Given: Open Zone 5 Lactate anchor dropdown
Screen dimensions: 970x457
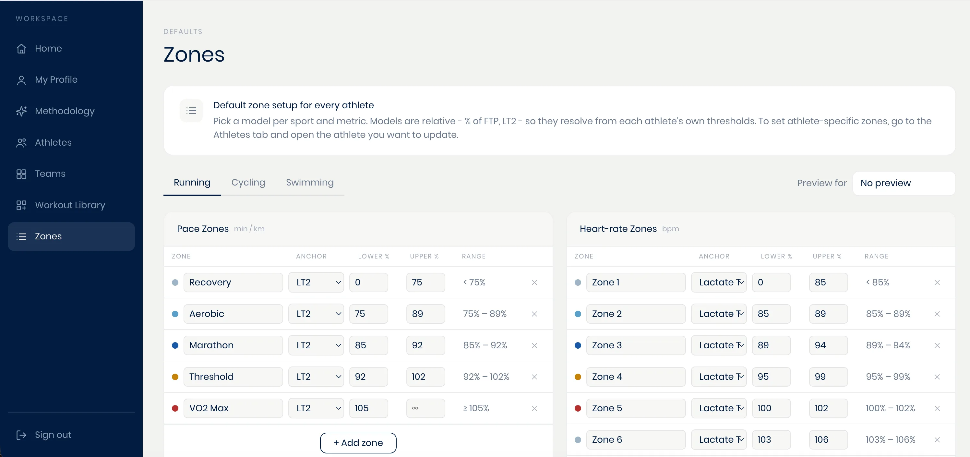Looking at the screenshot, I should pos(719,408).
